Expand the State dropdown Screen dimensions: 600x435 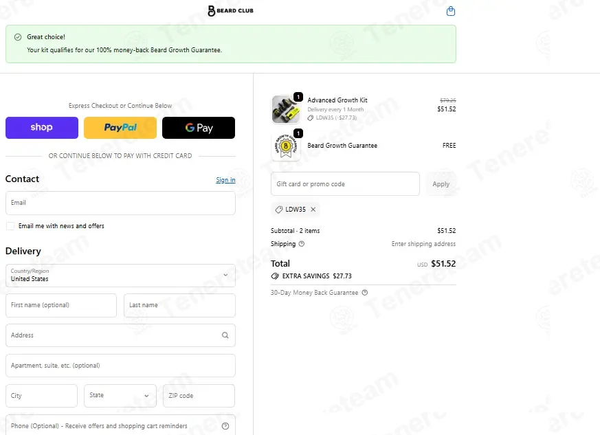pos(120,396)
